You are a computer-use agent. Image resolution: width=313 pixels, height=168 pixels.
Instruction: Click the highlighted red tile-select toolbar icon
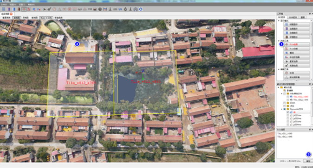pos(24,9)
